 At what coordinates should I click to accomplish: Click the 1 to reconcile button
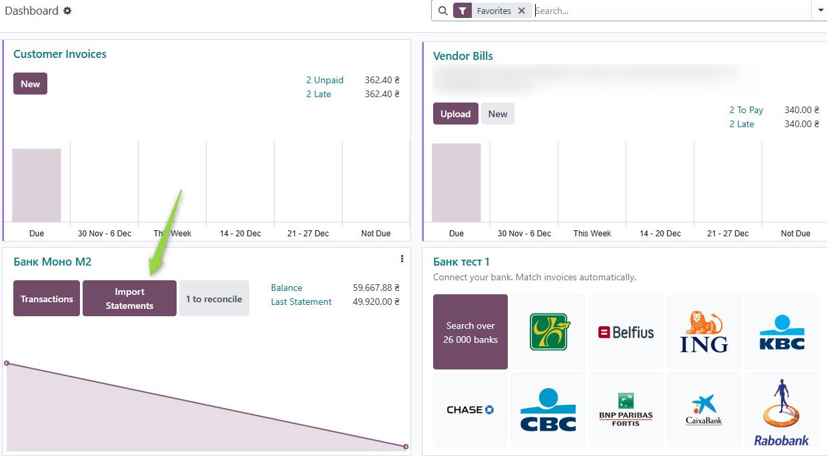pyautogui.click(x=214, y=299)
